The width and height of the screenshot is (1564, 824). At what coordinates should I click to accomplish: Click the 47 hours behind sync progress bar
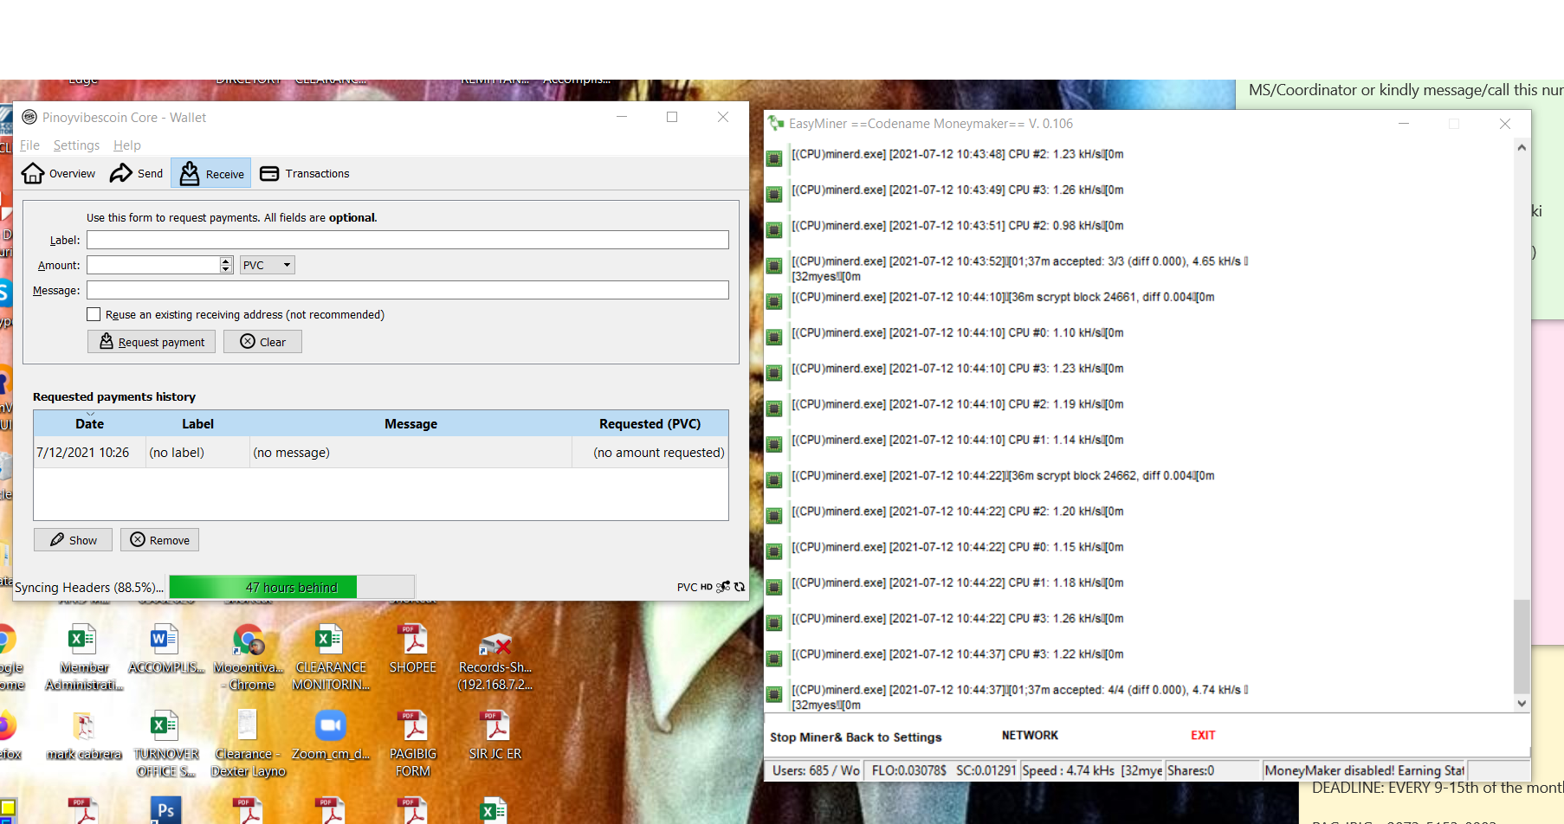291,588
